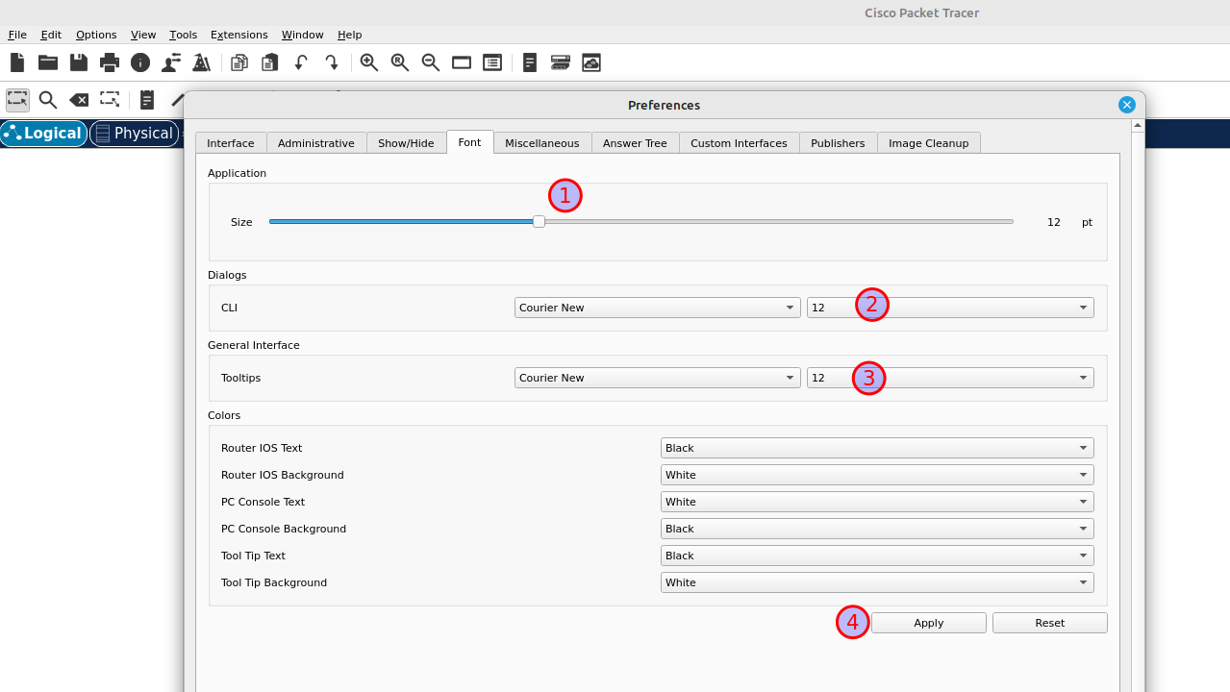Click the Application font size slider handle
Viewport: 1230px width, 692px height.
coord(540,222)
